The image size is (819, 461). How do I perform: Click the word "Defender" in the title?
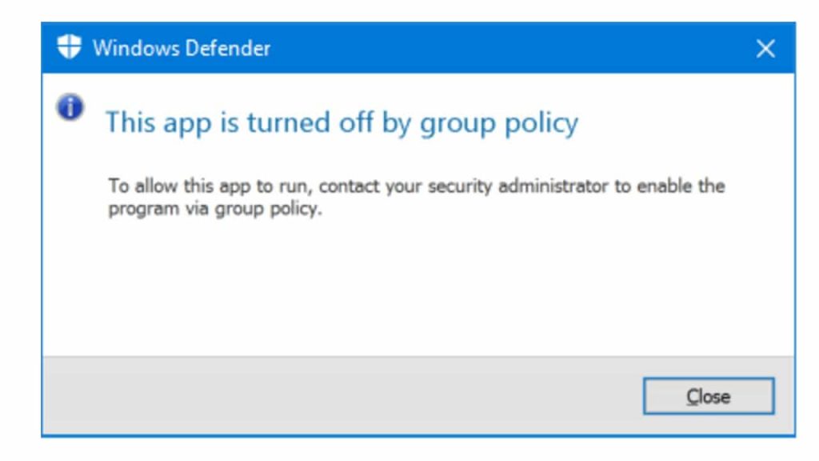pos(227,49)
